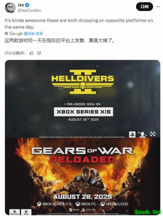Open the Helldivers II logo image
163x216 pixels.
point(83,82)
